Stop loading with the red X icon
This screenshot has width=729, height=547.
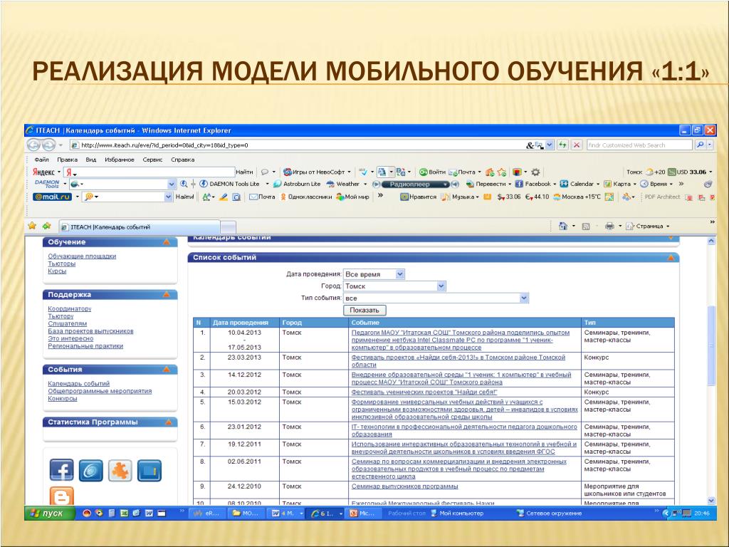tap(577, 145)
